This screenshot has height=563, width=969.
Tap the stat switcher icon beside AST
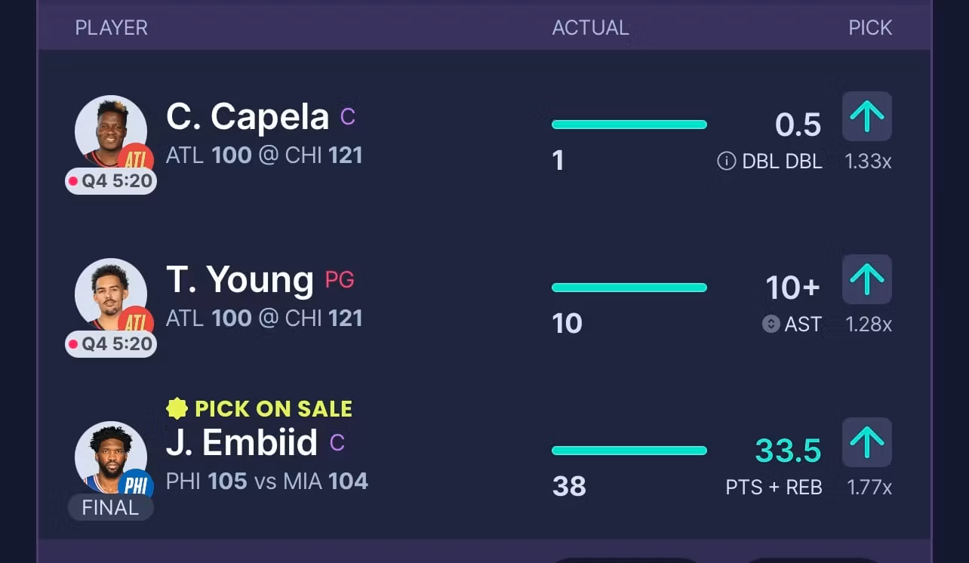click(771, 324)
